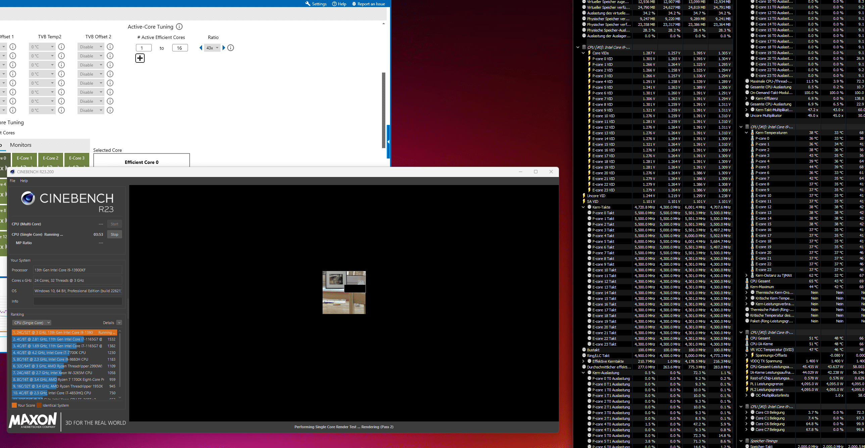Select ranking entry Xeon W-3265M CPU

64,373
